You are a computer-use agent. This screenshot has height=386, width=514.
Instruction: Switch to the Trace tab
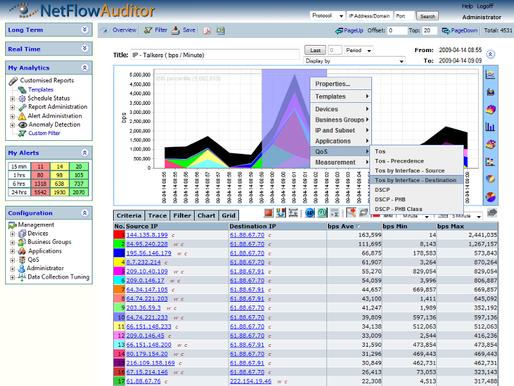point(157,216)
